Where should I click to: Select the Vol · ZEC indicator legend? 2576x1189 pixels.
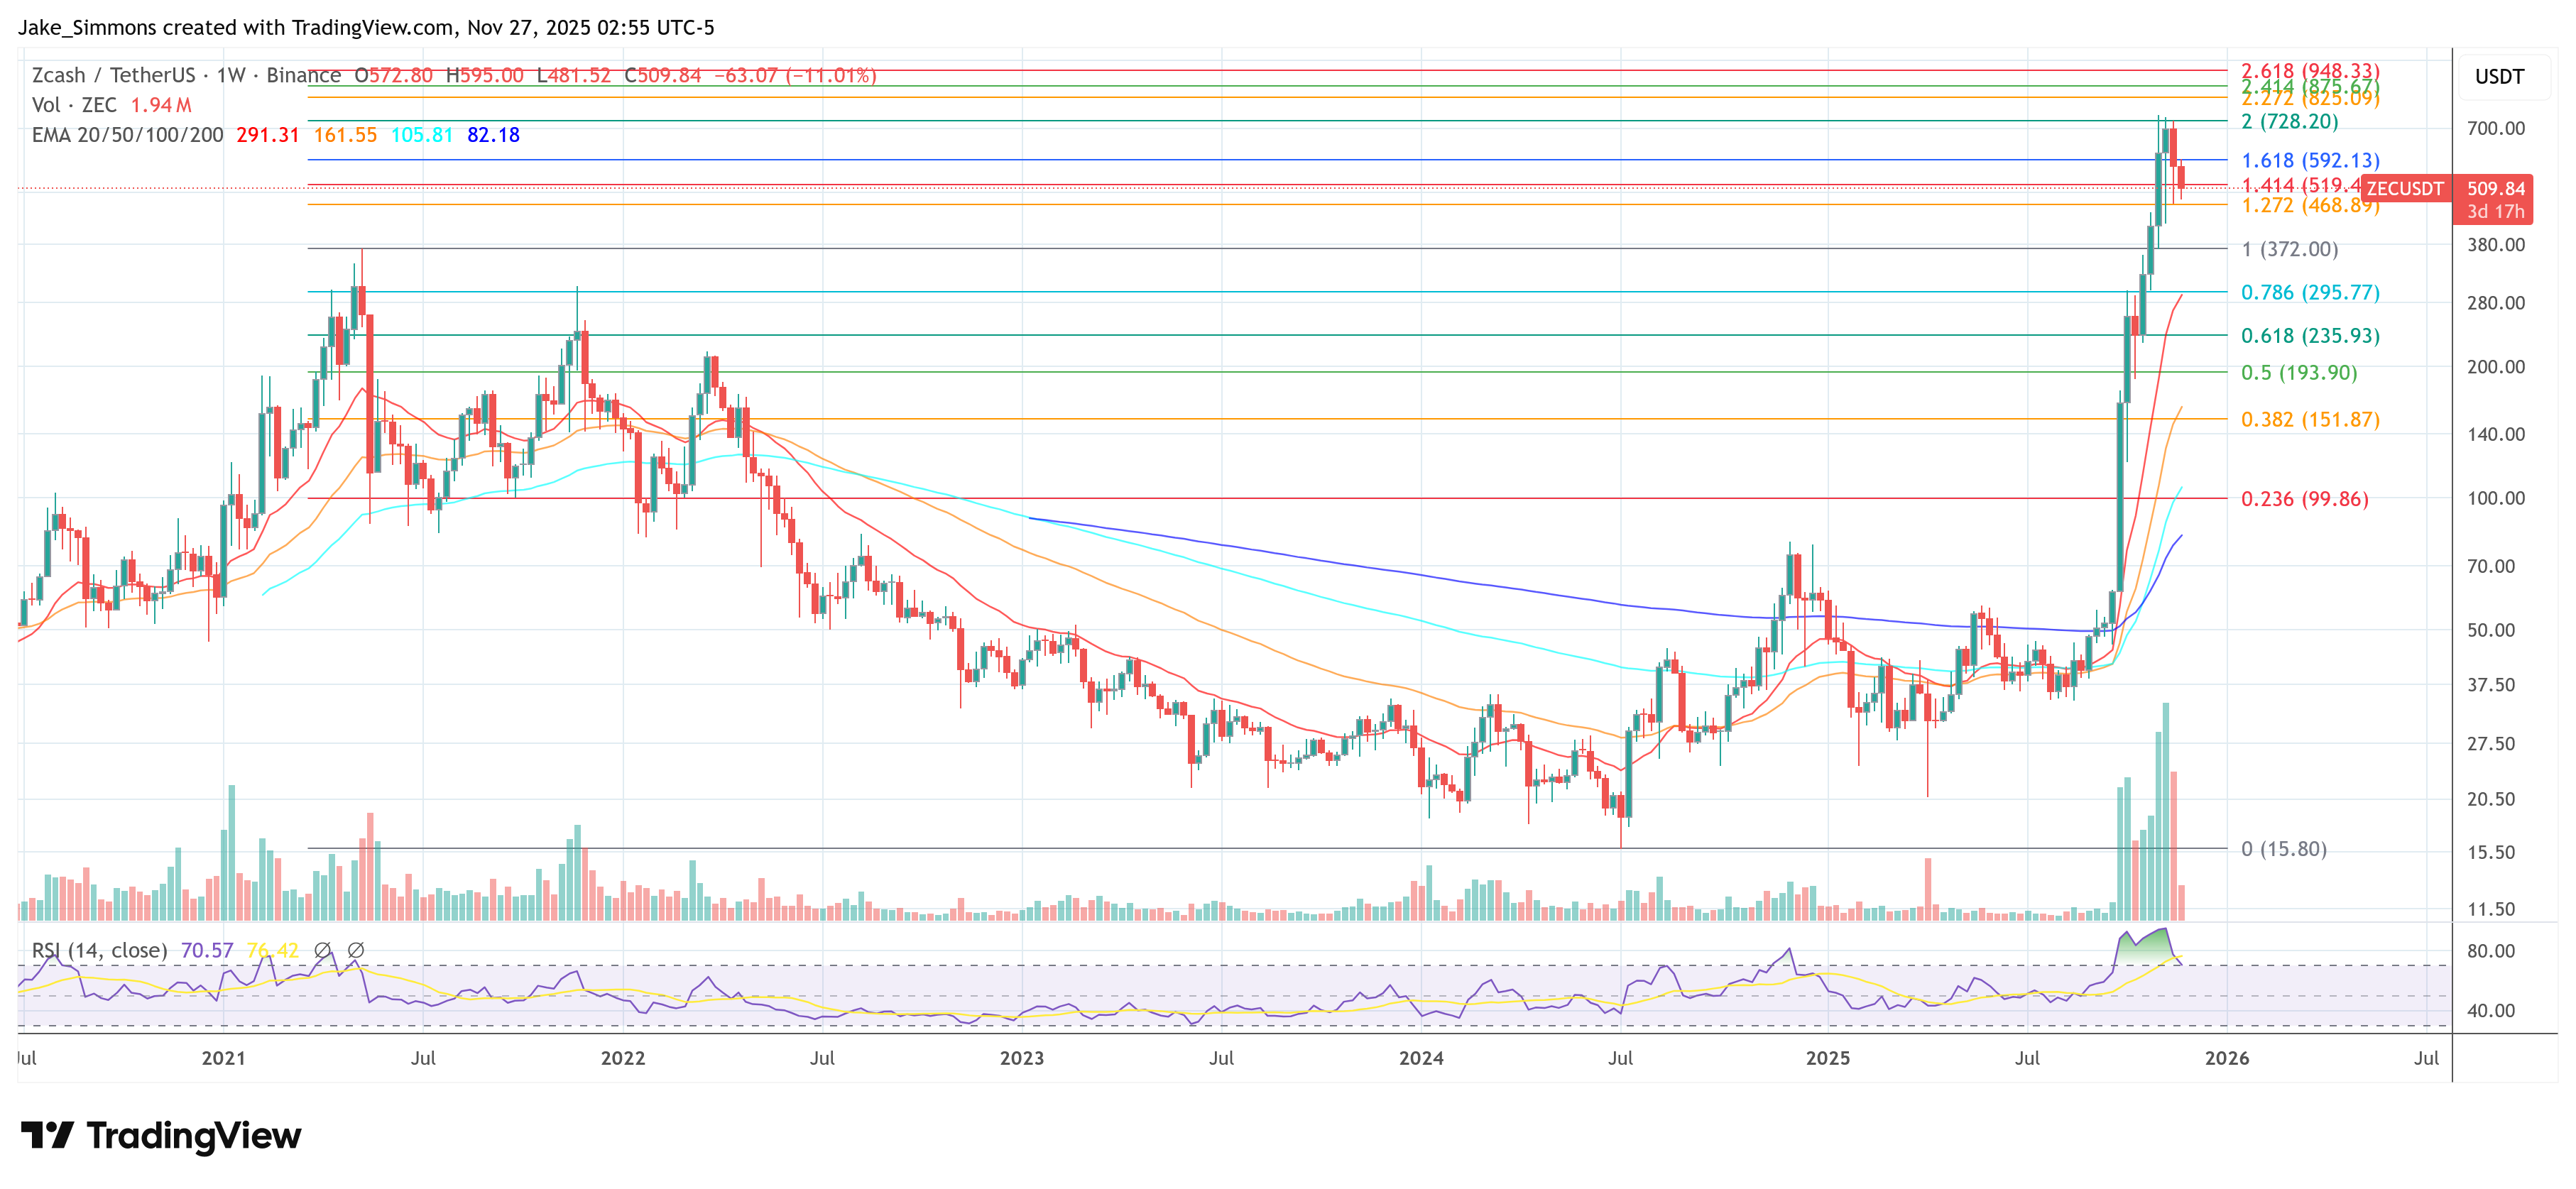click(x=74, y=105)
